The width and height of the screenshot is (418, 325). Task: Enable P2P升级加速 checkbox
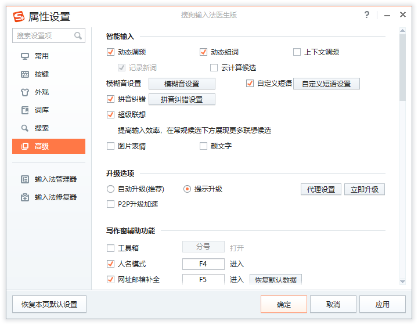click(x=110, y=204)
